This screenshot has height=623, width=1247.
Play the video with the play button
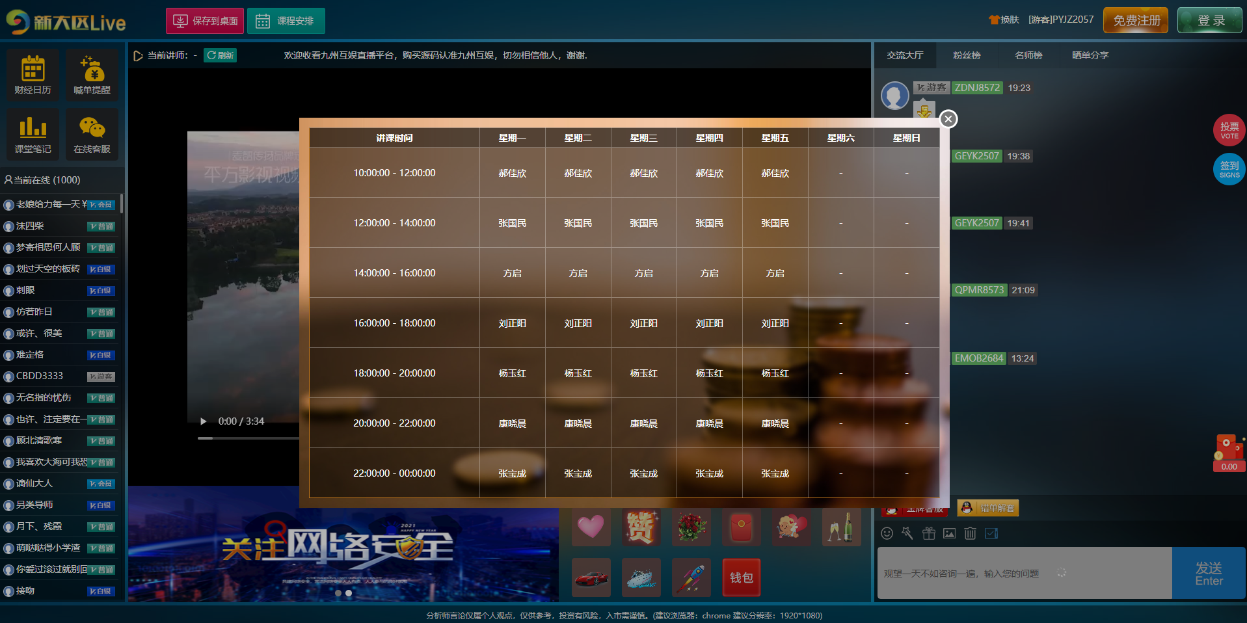[203, 421]
